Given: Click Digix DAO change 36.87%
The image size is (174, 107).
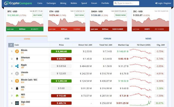Looking at the screenshot, I should point(159,103).
